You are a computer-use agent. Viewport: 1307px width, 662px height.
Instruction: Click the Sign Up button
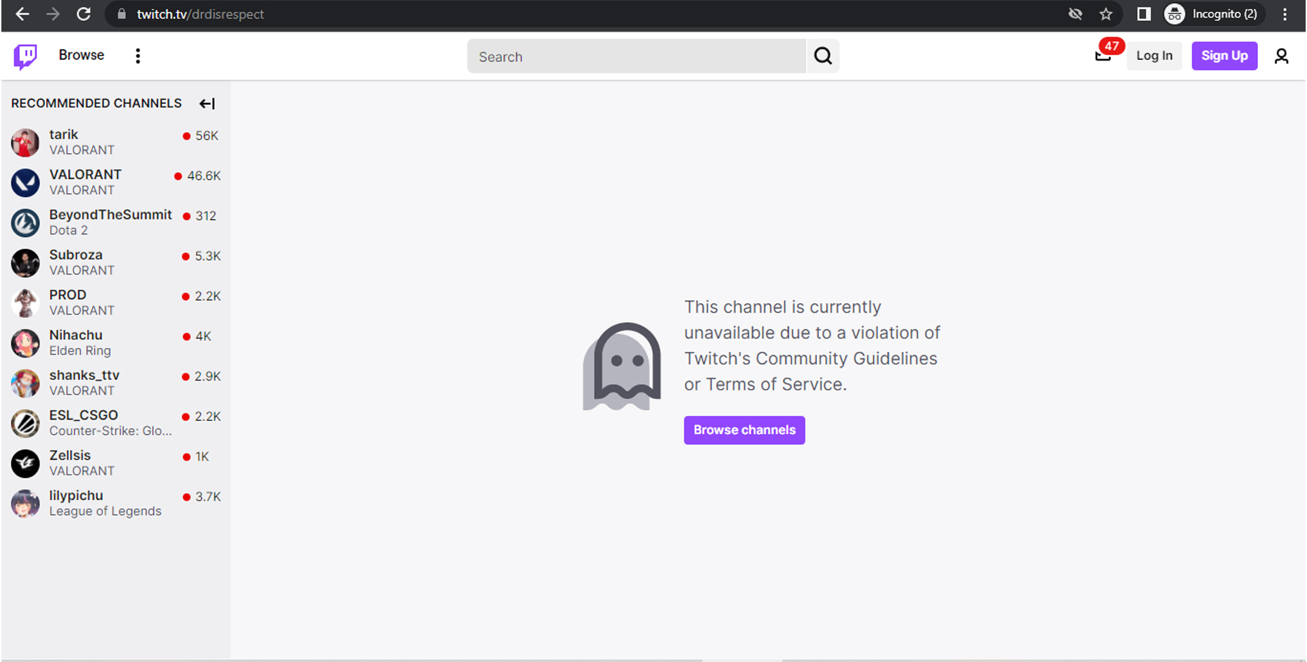pos(1224,56)
